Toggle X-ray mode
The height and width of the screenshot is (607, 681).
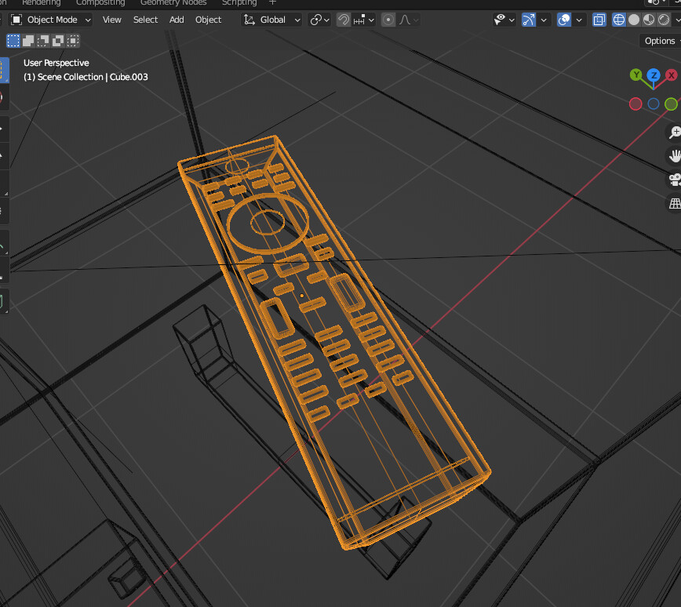599,20
